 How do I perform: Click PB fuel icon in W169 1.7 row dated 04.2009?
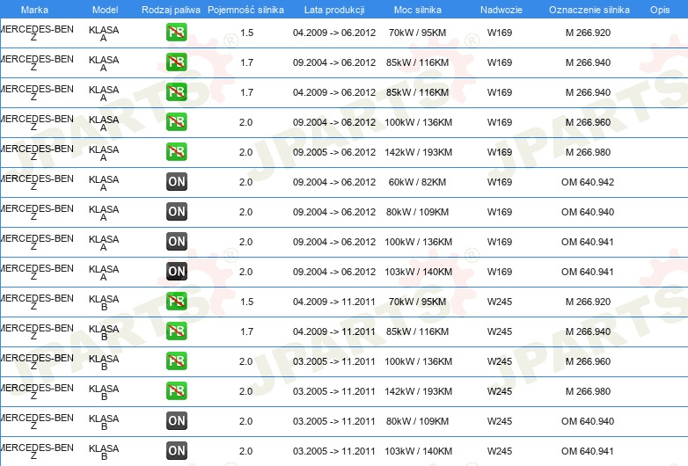point(176,92)
